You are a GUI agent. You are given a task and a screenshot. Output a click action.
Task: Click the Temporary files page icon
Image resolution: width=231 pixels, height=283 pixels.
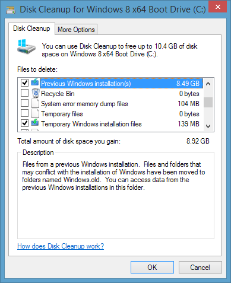(x=35, y=113)
